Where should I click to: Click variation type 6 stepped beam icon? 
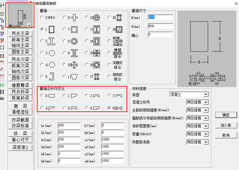pyautogui.click(x=96, y=108)
